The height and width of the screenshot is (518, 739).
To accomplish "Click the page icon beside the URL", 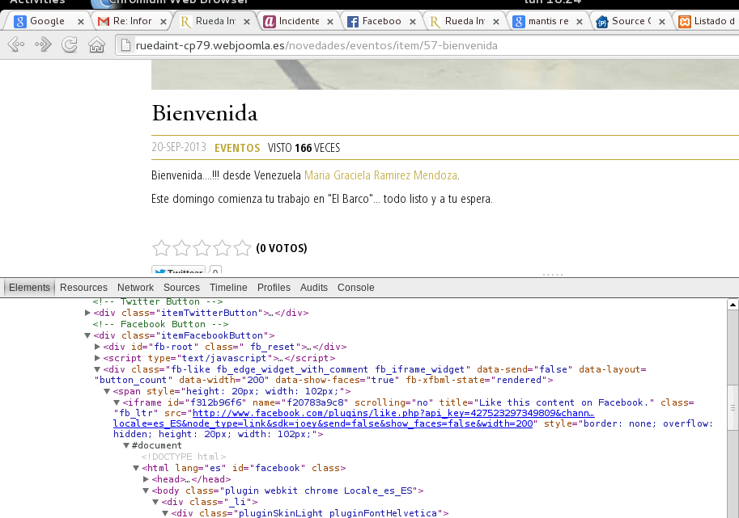I will [125, 45].
